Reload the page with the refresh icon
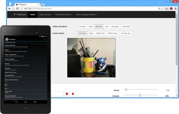Viewport: 179px width, 114px height. tap(17, 9)
